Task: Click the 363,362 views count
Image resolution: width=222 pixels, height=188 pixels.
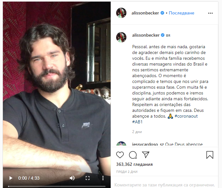Action: pyautogui.click(x=134, y=164)
